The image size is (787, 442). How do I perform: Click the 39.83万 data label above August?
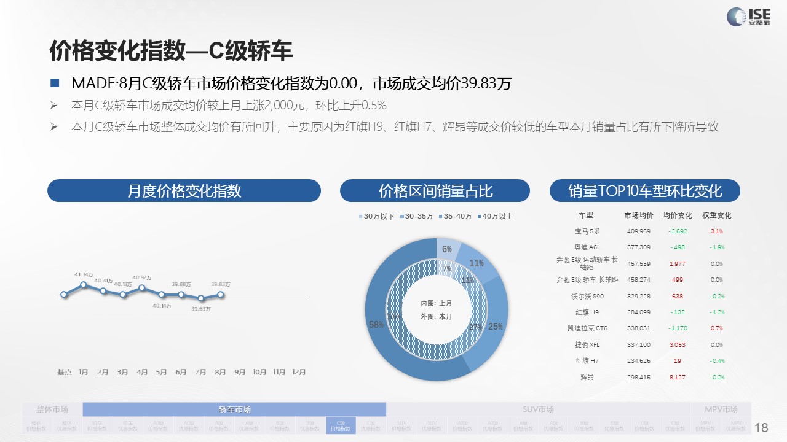tap(221, 284)
